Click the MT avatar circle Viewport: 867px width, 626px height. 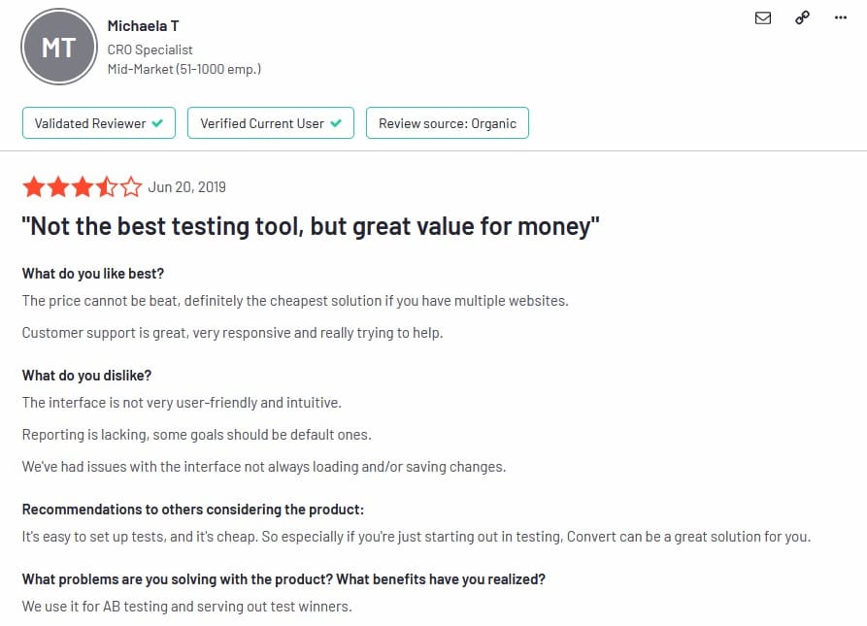click(58, 48)
